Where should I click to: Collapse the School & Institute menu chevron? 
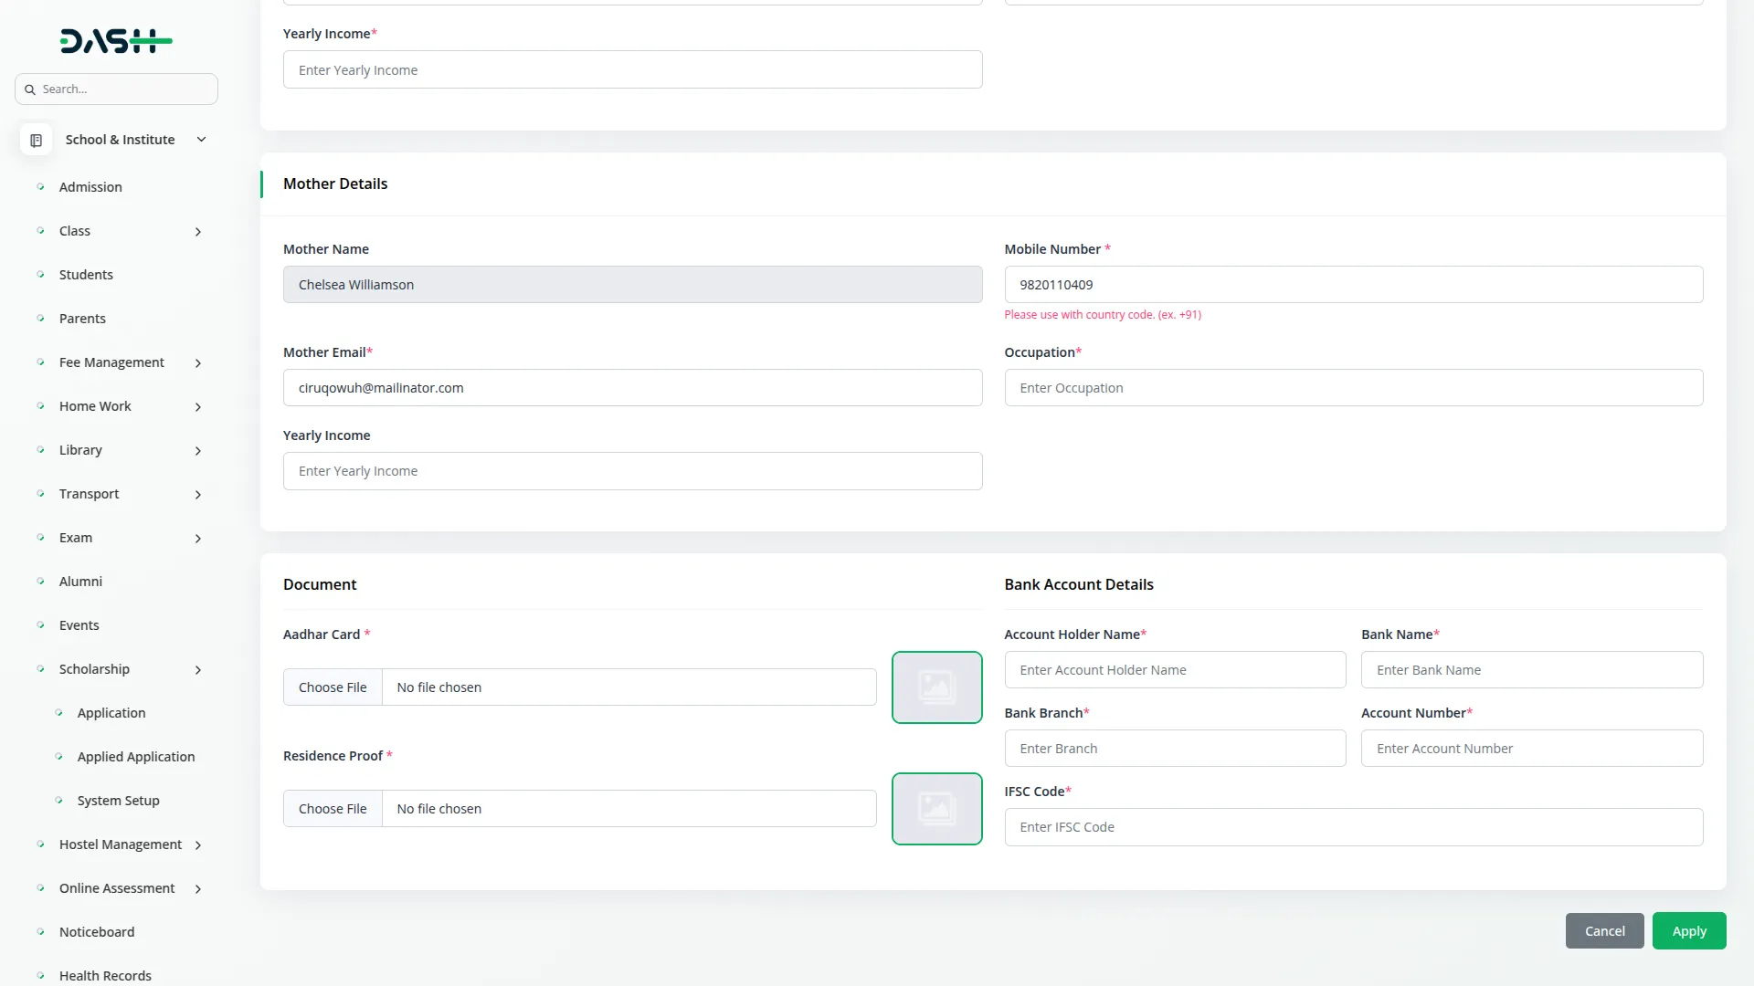point(201,140)
